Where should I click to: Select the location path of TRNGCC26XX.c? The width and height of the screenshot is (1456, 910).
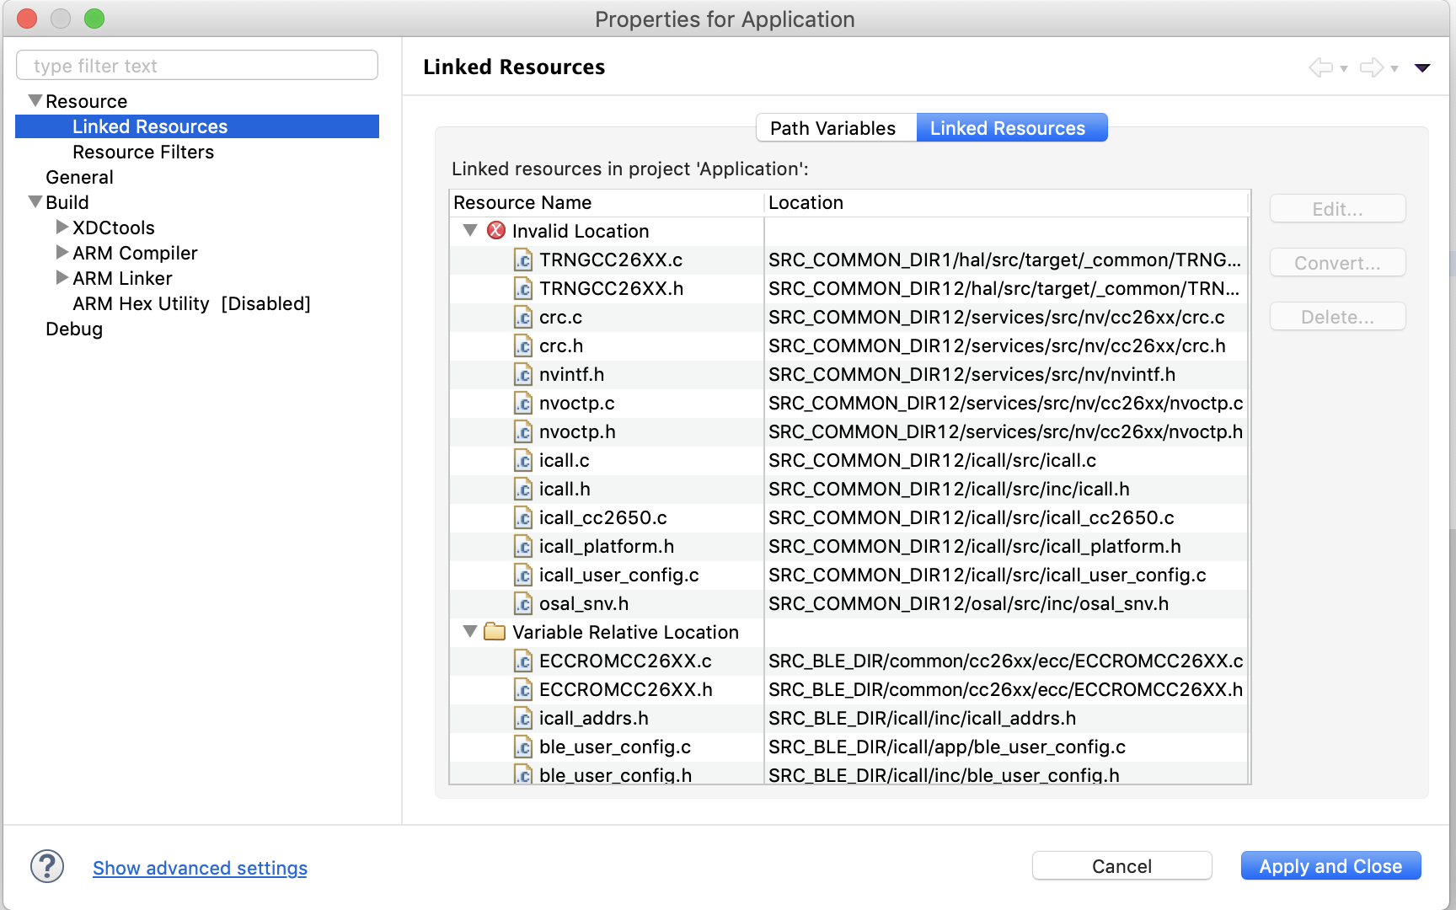pos(1005,260)
